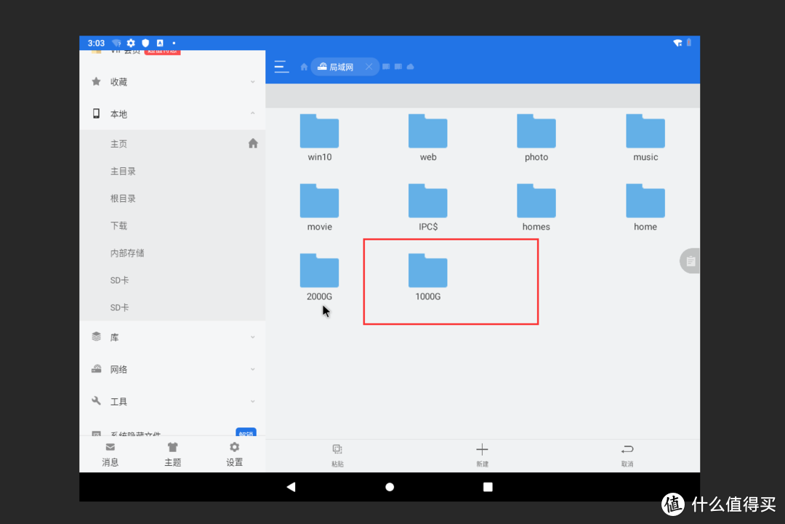Tap the Android recent apps square

click(488, 486)
